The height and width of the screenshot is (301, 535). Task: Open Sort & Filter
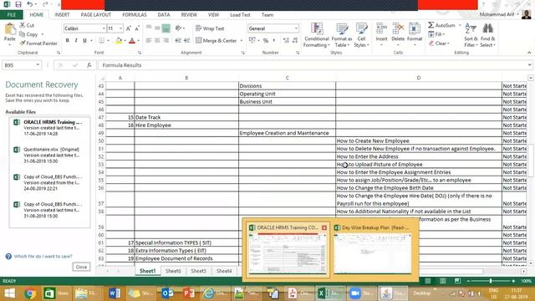471,35
